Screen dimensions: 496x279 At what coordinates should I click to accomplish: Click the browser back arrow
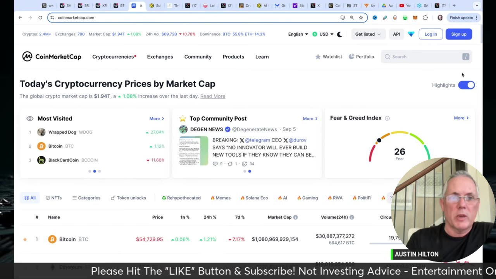point(20,17)
